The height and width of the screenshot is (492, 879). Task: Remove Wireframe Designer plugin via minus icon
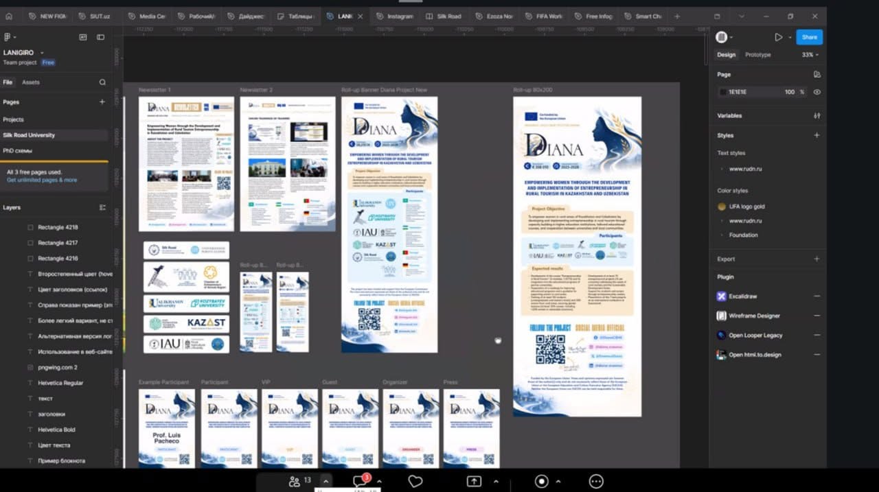817,316
